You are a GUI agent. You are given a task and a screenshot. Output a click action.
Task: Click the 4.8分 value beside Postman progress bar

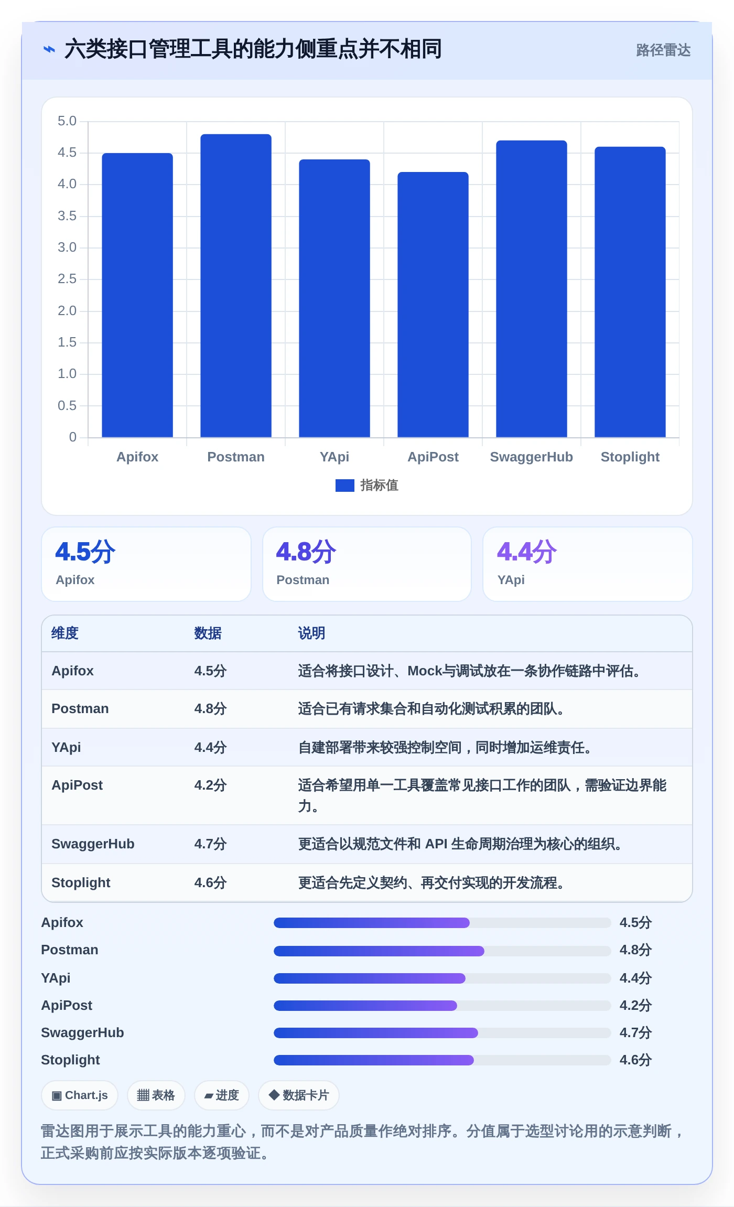(x=635, y=950)
